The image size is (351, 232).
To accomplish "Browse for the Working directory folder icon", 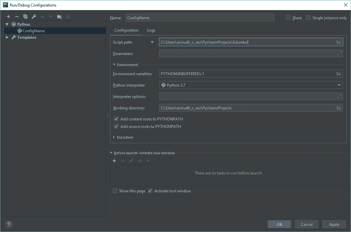I will pos(339,108).
